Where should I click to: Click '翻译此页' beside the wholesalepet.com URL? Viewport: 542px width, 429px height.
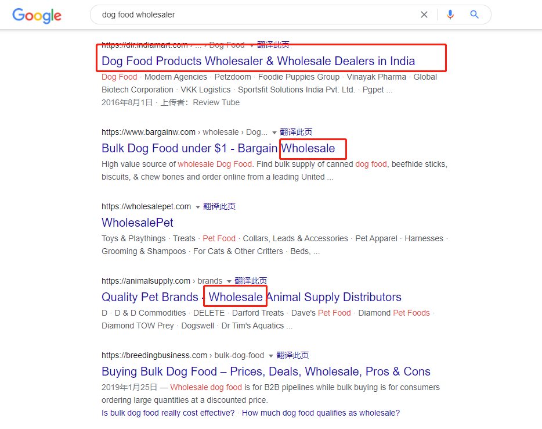coord(219,206)
